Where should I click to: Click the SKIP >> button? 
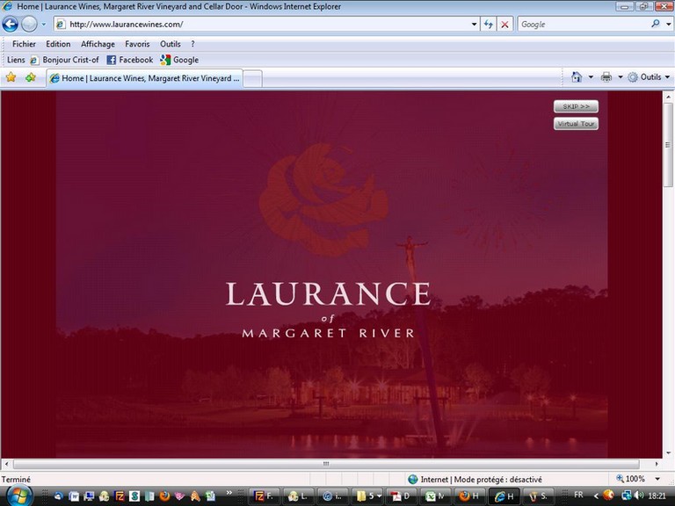click(576, 106)
